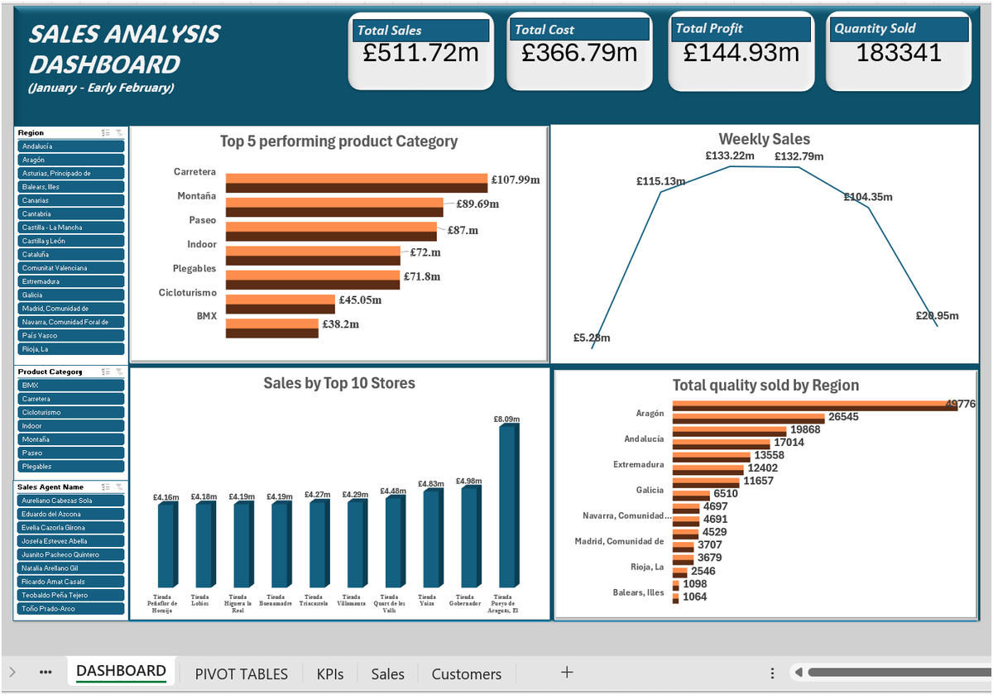Screen dimensions: 993x695
Task: Add a new sheet with the plus icon
Action: pos(567,673)
